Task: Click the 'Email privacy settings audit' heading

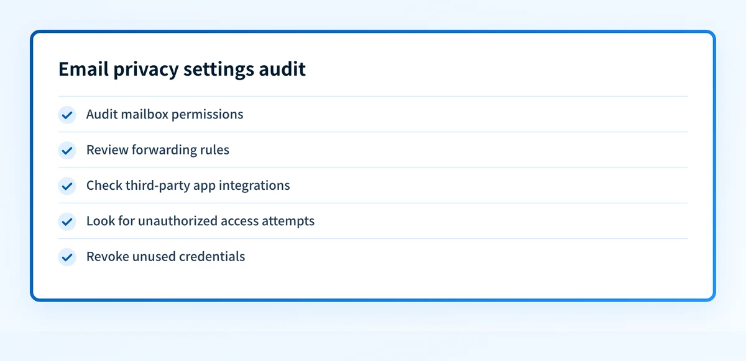Action: pyautogui.click(x=182, y=69)
